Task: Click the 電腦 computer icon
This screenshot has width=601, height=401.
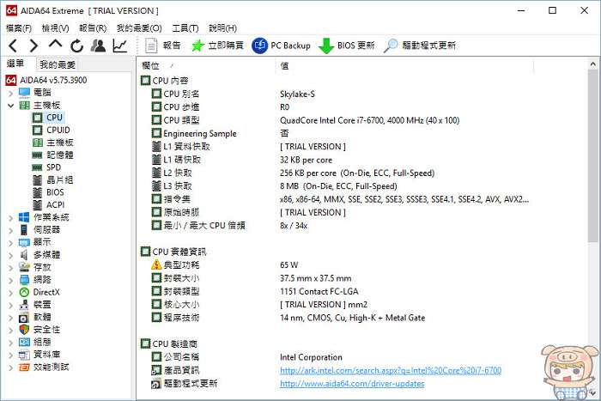Action: click(x=24, y=93)
